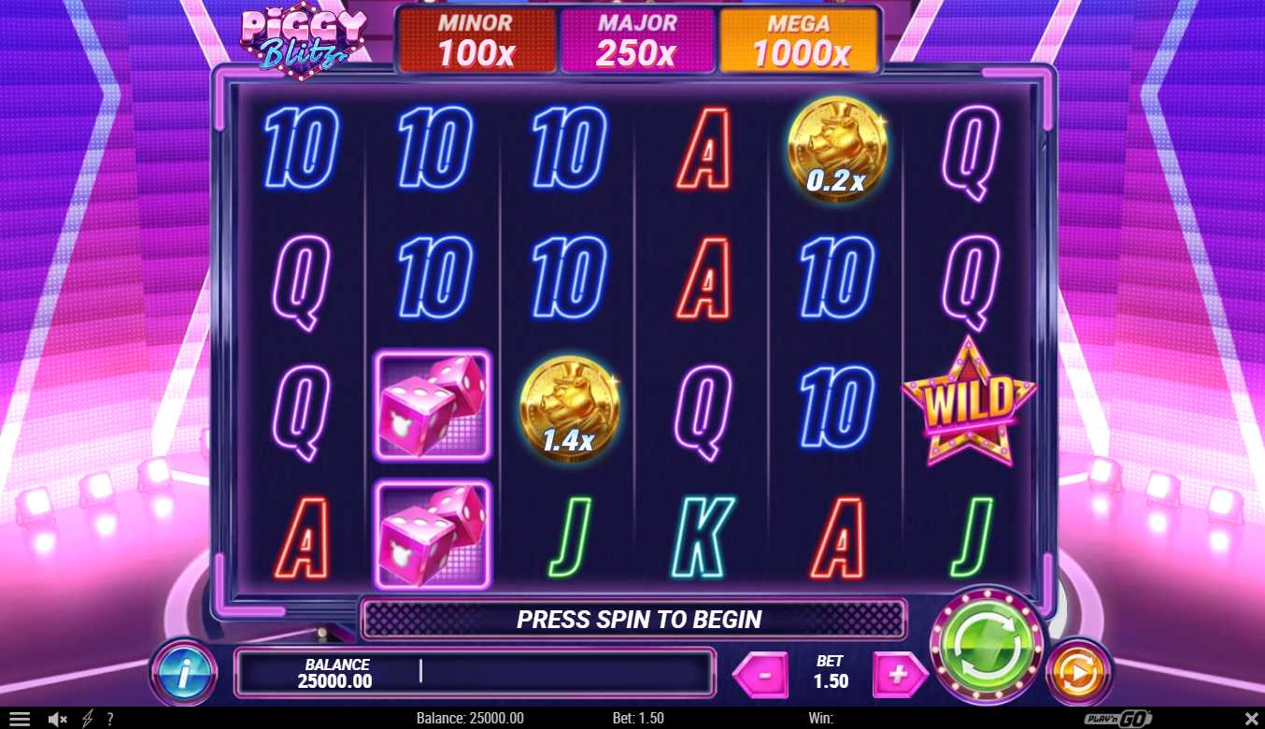Open the autoplay orange button
Screen dimensions: 1265x729
1078,670
